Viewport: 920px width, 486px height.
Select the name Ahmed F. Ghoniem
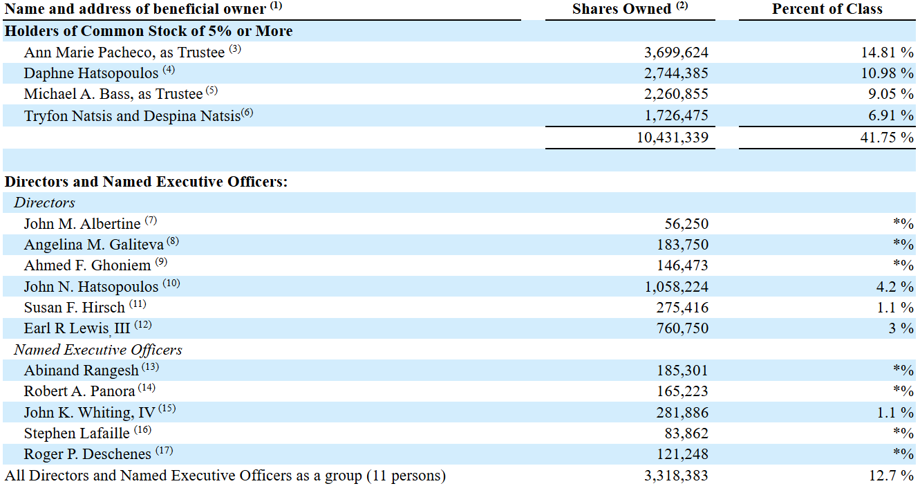click(87, 265)
